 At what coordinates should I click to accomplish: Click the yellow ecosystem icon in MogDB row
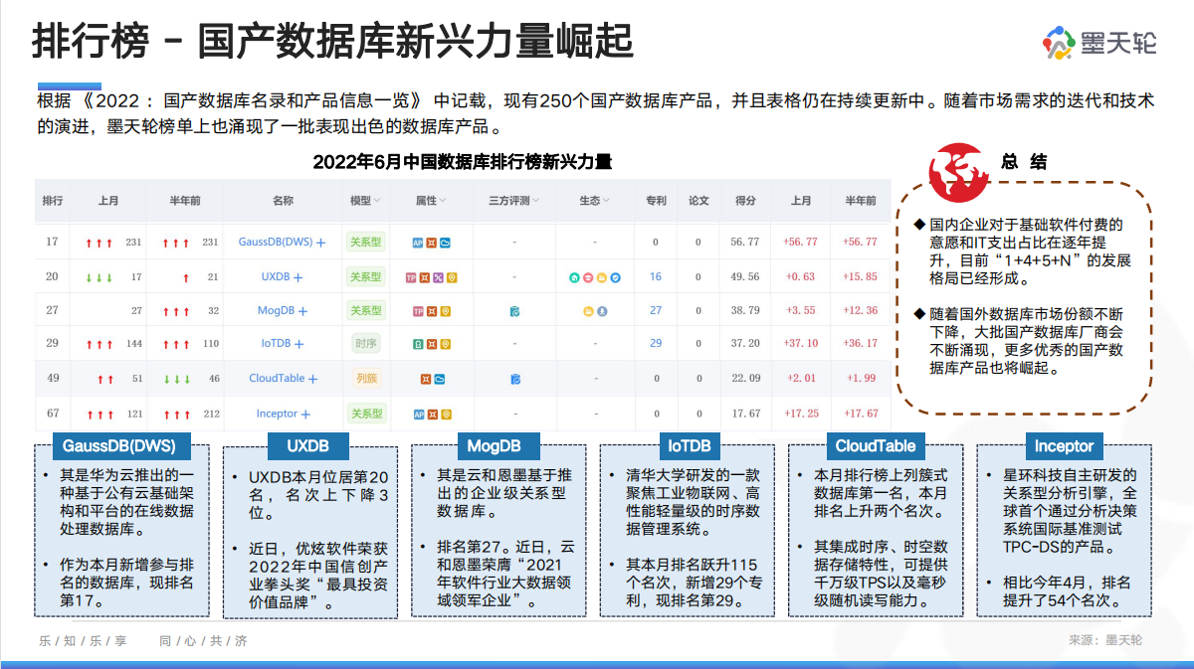pos(588,311)
